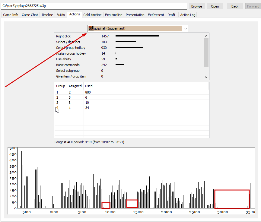Open the Draft tab
The image size is (261, 222).
(x=171, y=15)
